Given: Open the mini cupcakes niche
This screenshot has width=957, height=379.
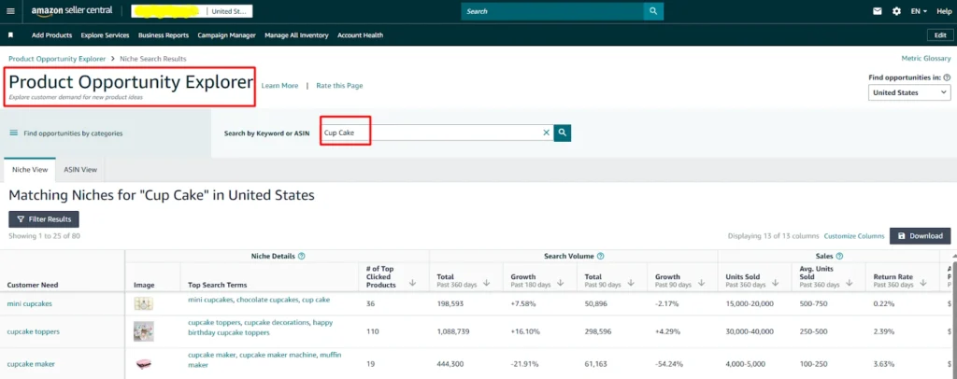Looking at the screenshot, I should click(x=29, y=303).
